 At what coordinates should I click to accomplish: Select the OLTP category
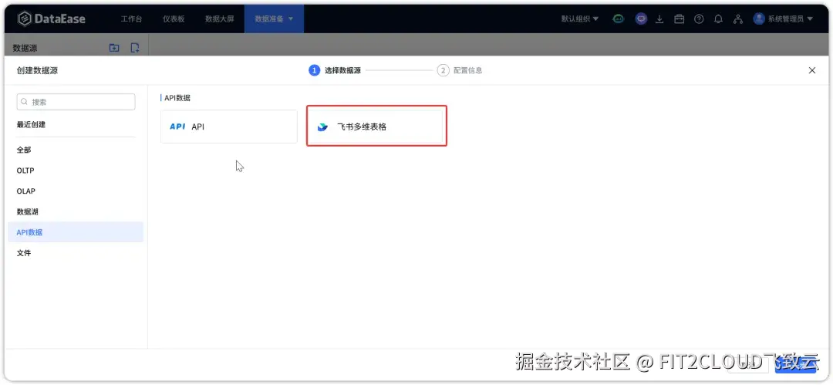pyautogui.click(x=76, y=171)
